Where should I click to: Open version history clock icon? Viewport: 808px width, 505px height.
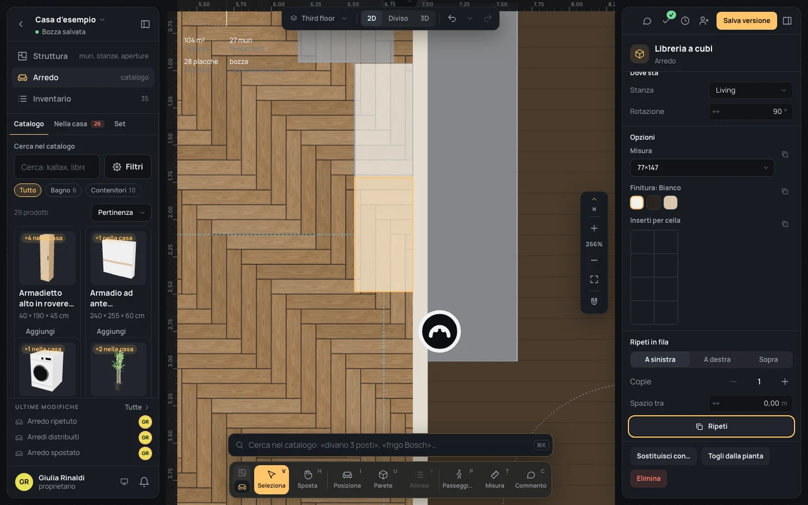(685, 21)
